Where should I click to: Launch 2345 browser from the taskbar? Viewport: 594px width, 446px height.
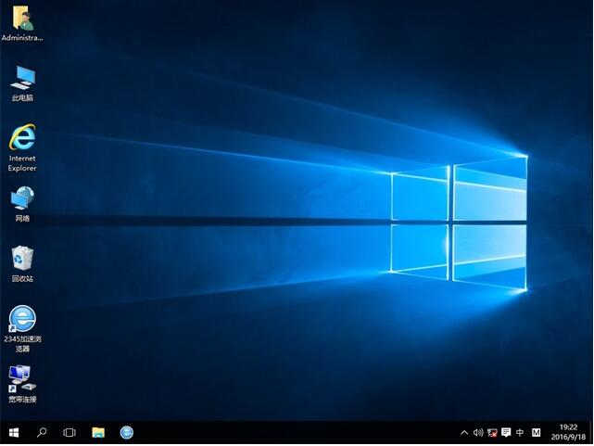[x=127, y=432]
